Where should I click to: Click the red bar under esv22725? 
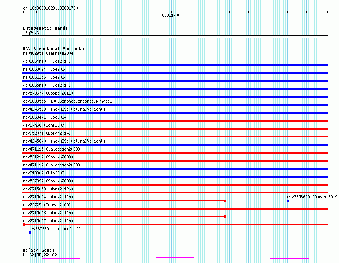tap(175, 209)
